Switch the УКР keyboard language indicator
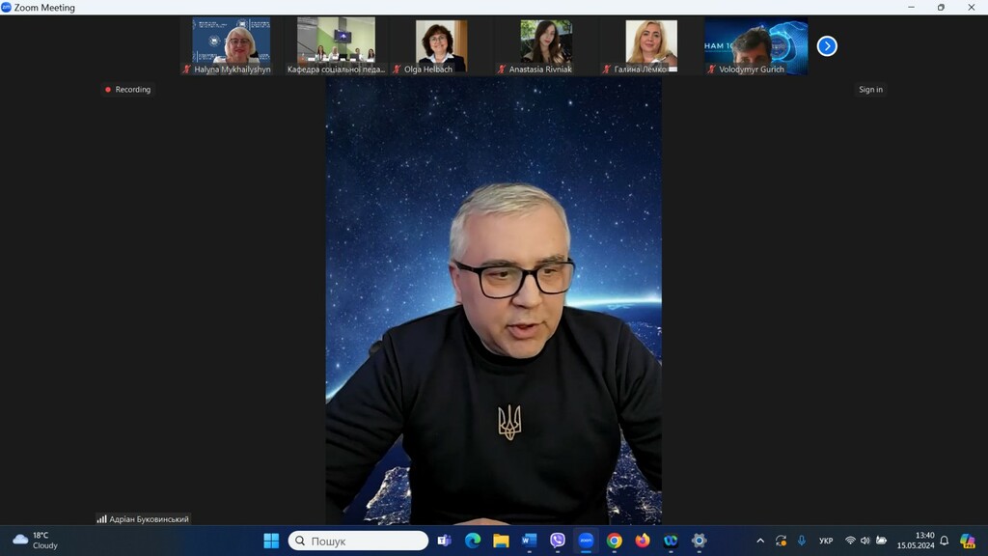Viewport: 988px width, 556px height. [826, 541]
